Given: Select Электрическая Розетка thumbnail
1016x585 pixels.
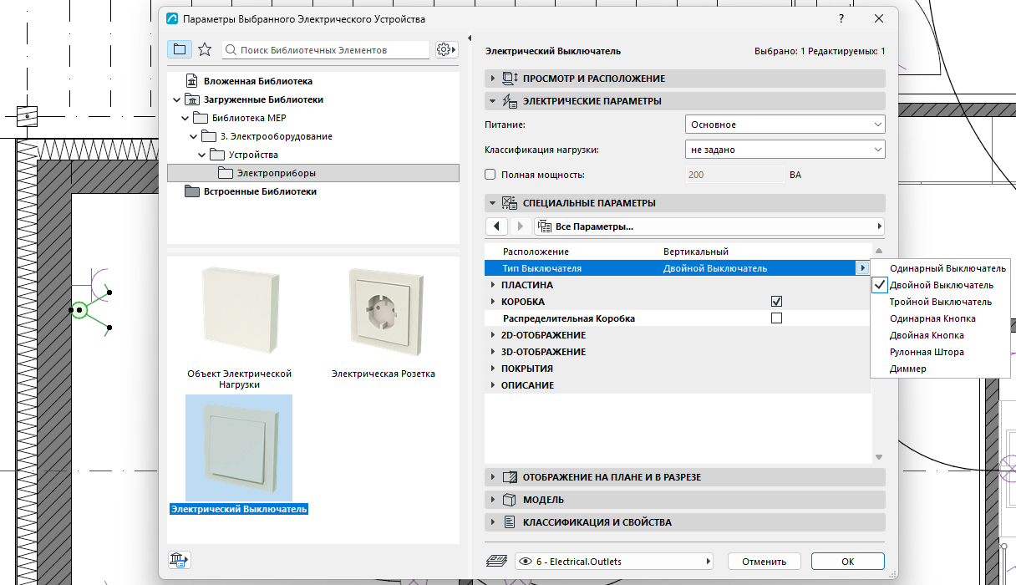Looking at the screenshot, I should 384,325.
